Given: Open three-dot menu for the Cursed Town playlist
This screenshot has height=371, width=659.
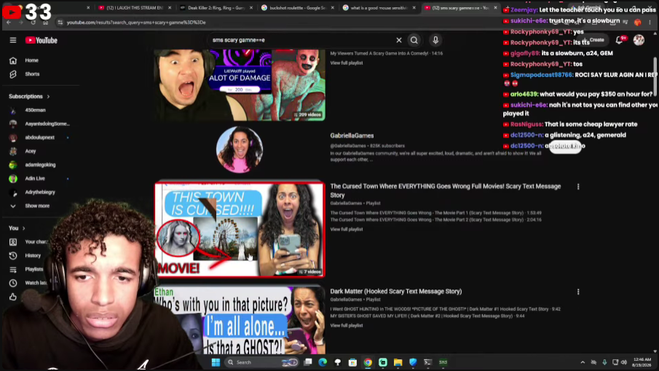Looking at the screenshot, I should pyautogui.click(x=578, y=187).
